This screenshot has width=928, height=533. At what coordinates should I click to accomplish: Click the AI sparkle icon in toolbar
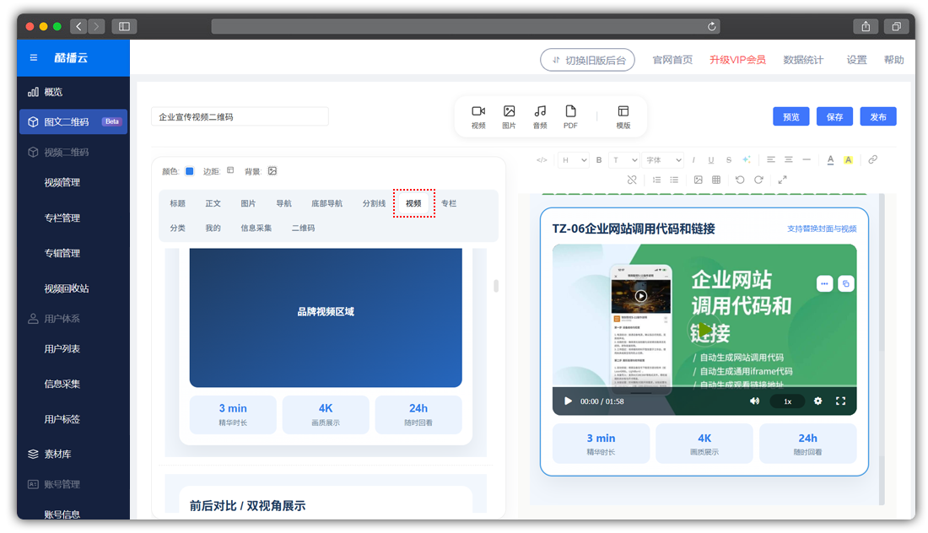(x=747, y=159)
